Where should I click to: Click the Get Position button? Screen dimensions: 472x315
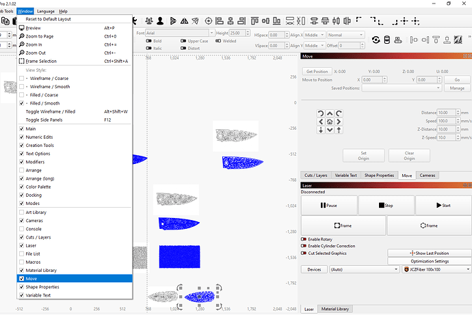317,72
